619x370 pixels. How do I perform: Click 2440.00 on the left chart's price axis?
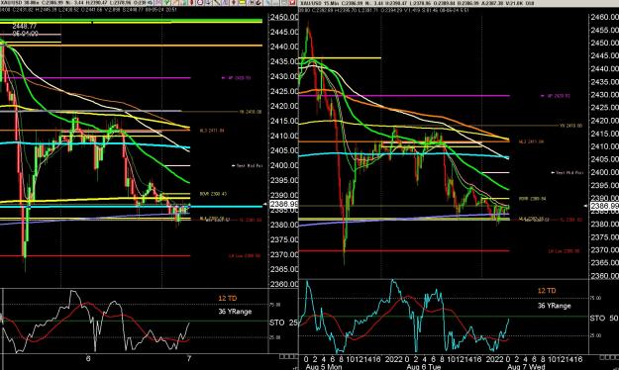pyautogui.click(x=284, y=46)
